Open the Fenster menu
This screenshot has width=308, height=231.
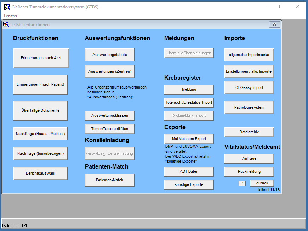pyautogui.click(x=11, y=16)
